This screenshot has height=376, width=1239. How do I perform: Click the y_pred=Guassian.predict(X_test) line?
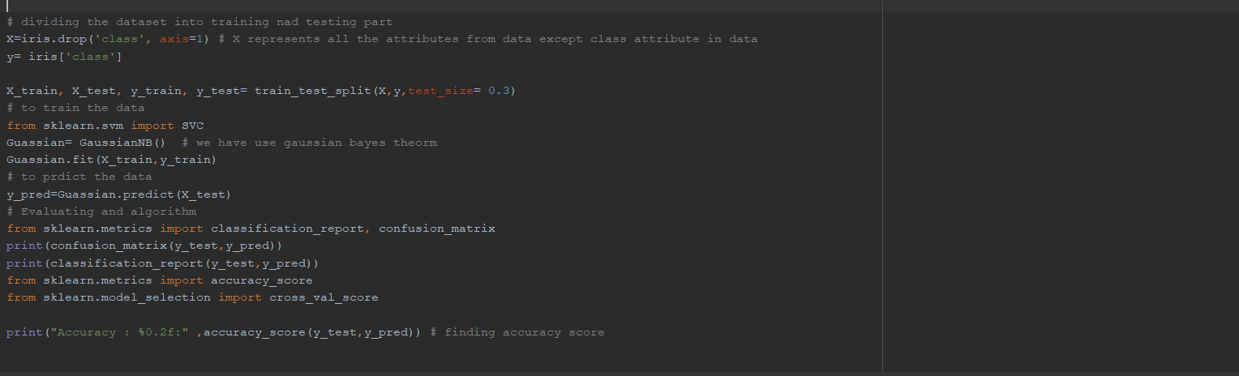119,194
